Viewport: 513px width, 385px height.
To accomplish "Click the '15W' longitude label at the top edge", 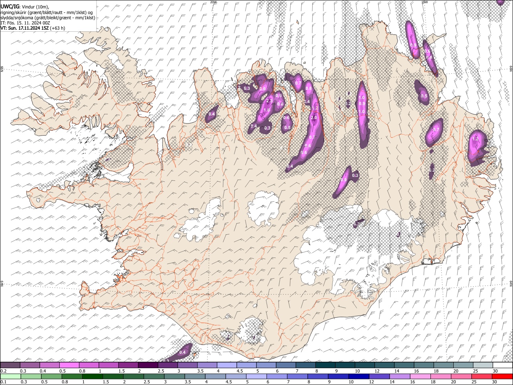I will pos(424,2).
